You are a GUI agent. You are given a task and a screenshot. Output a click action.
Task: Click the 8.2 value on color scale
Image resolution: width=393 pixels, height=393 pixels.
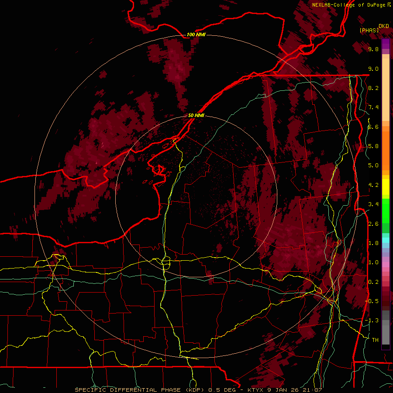[373, 88]
